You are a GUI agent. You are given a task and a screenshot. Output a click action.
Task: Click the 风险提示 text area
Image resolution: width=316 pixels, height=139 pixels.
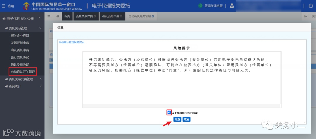[x=182, y=80]
